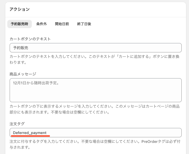Viewport: 189px width, 154px height.
Task: Click help text below 商品メッセージ textarea
Action: (94, 109)
